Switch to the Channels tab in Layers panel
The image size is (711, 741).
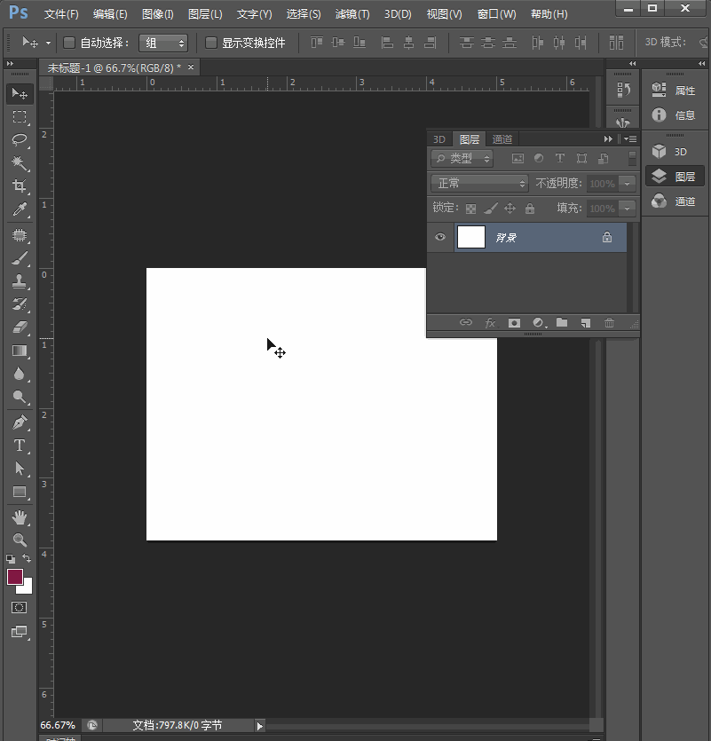(502, 139)
